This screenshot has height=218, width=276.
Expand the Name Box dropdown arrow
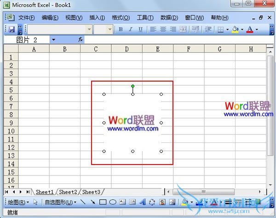[x=53, y=40]
